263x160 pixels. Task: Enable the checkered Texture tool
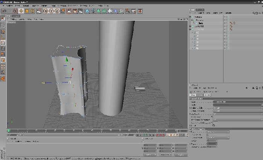point(3,67)
